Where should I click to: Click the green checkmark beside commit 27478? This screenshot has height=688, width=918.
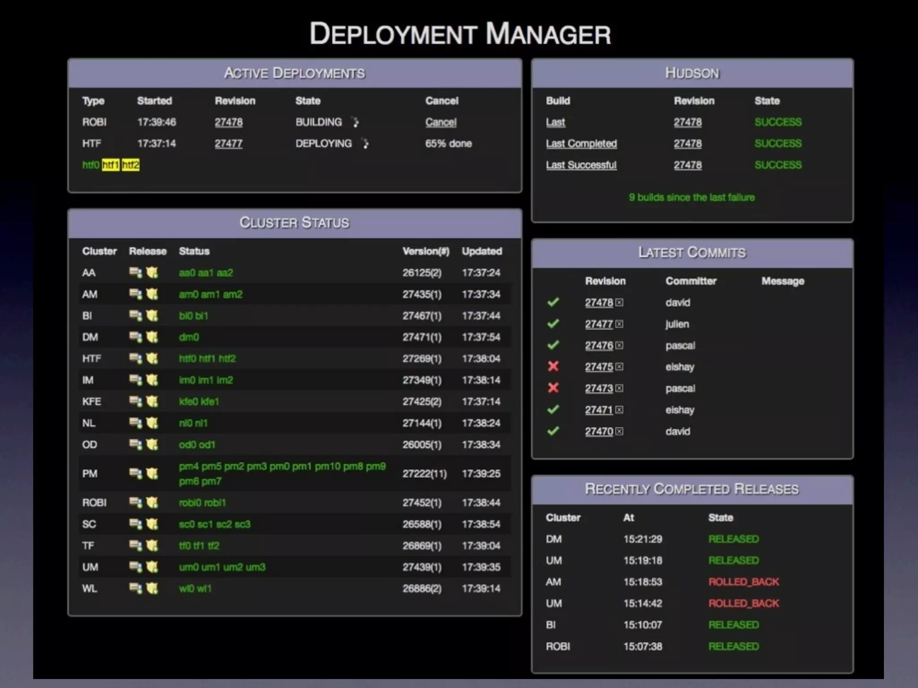(x=553, y=302)
